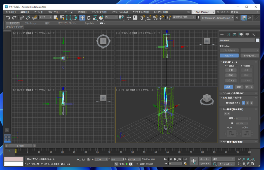Image resolution: width=264 pixels, height=170 pixels.
Task: Click the Play Animation button
Action: click(175, 159)
